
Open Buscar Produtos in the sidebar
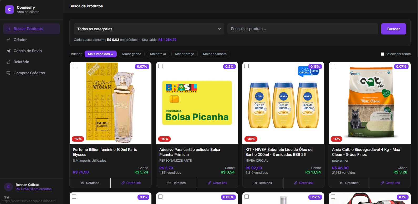[x=32, y=29]
